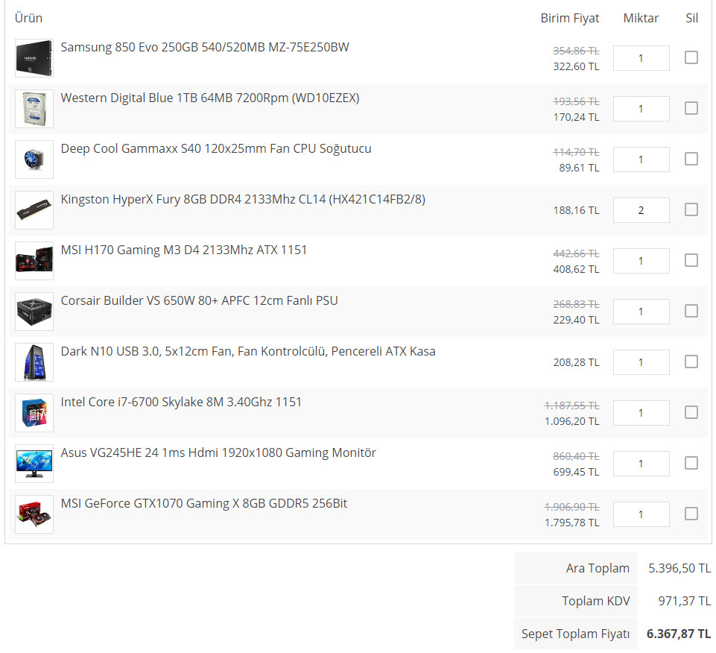The width and height of the screenshot is (716, 653).
Task: Open the Asus VG245HE Gaming Monitör link
Action: coord(218,452)
